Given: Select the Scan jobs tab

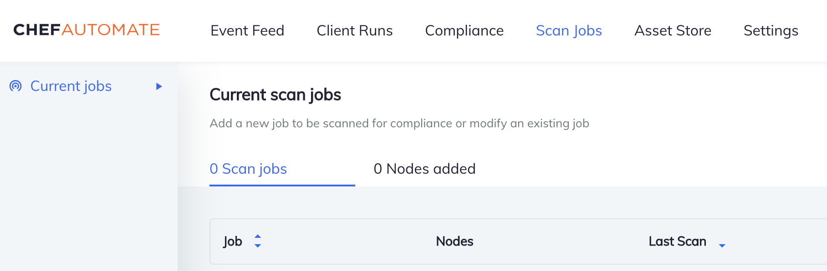Looking at the screenshot, I should (x=248, y=169).
